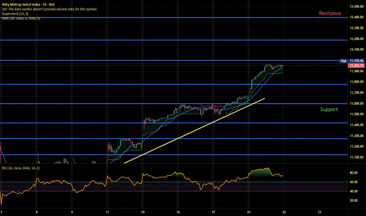Image resolution: width=366 pixels, height=216 pixels.
Task: Click the RSI 60.00 scale label
Action: pos(353,182)
